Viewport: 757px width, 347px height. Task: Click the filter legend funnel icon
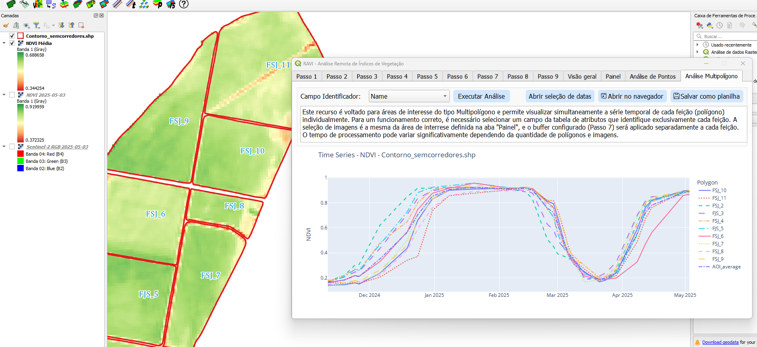coord(37,26)
